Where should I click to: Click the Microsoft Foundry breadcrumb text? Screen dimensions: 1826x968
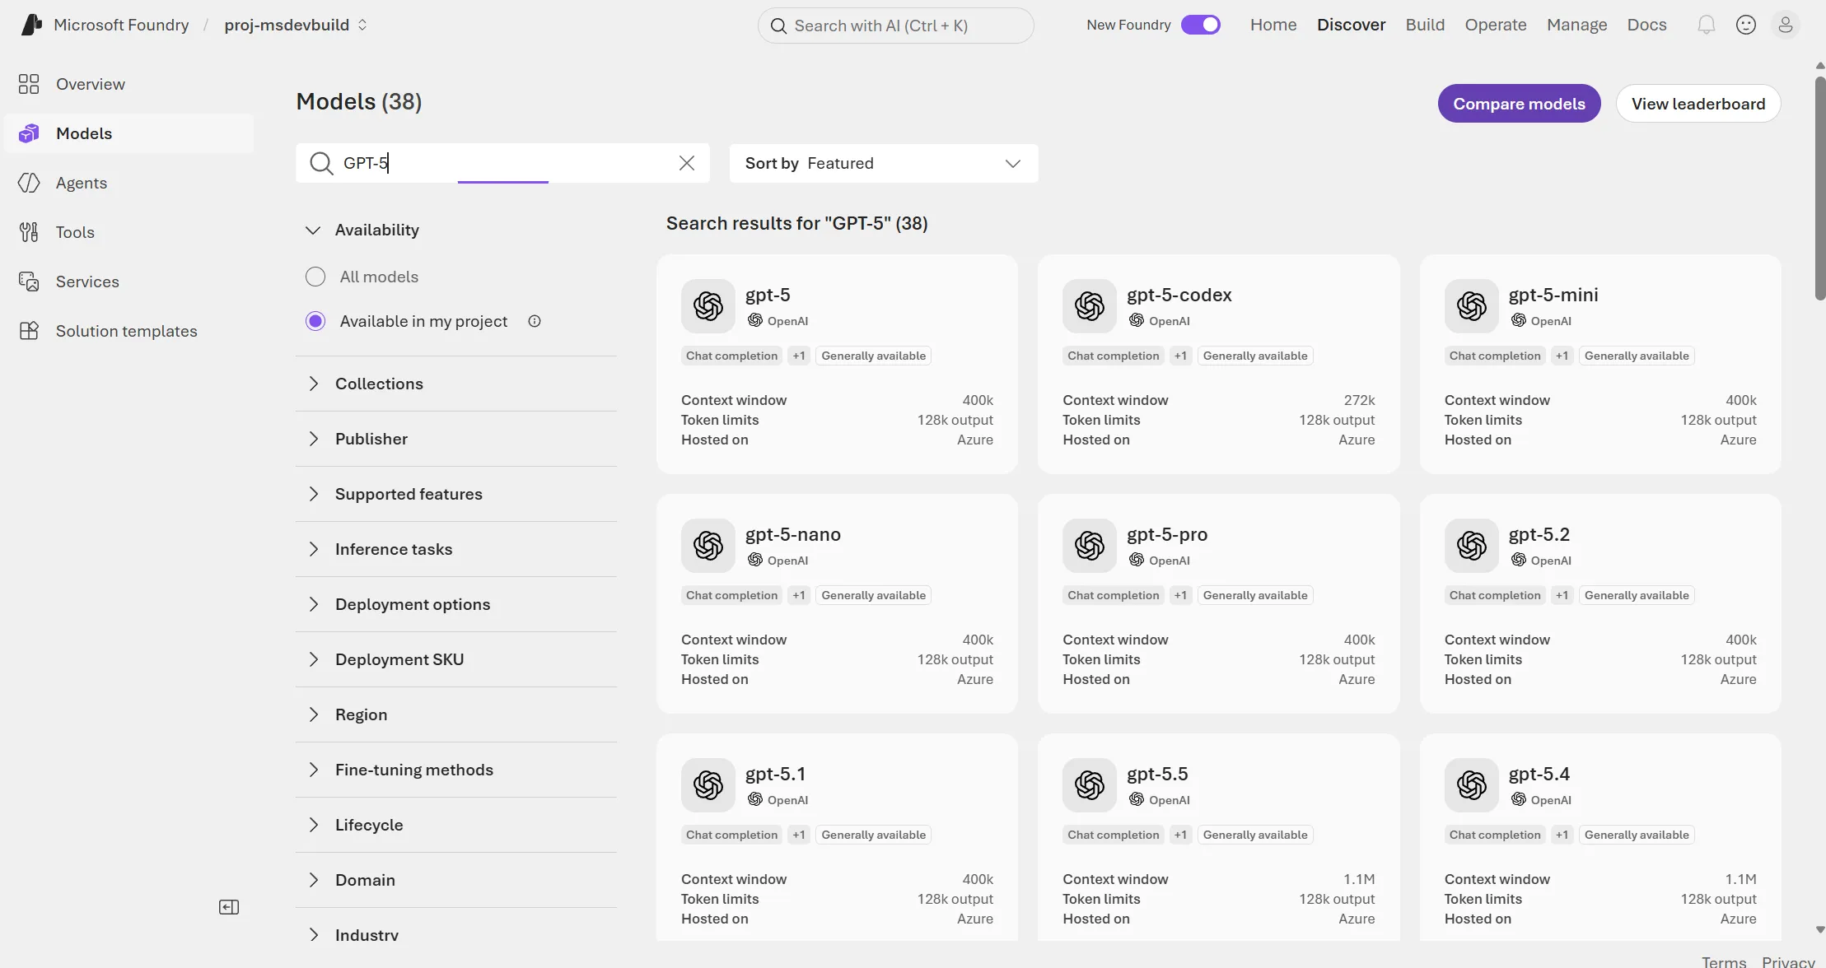click(121, 25)
